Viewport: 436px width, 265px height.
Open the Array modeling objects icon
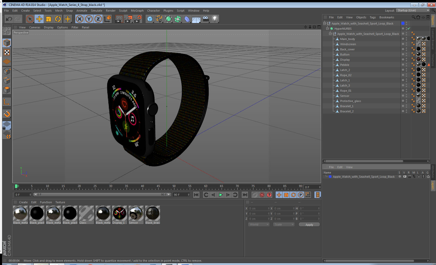pyautogui.click(x=178, y=19)
